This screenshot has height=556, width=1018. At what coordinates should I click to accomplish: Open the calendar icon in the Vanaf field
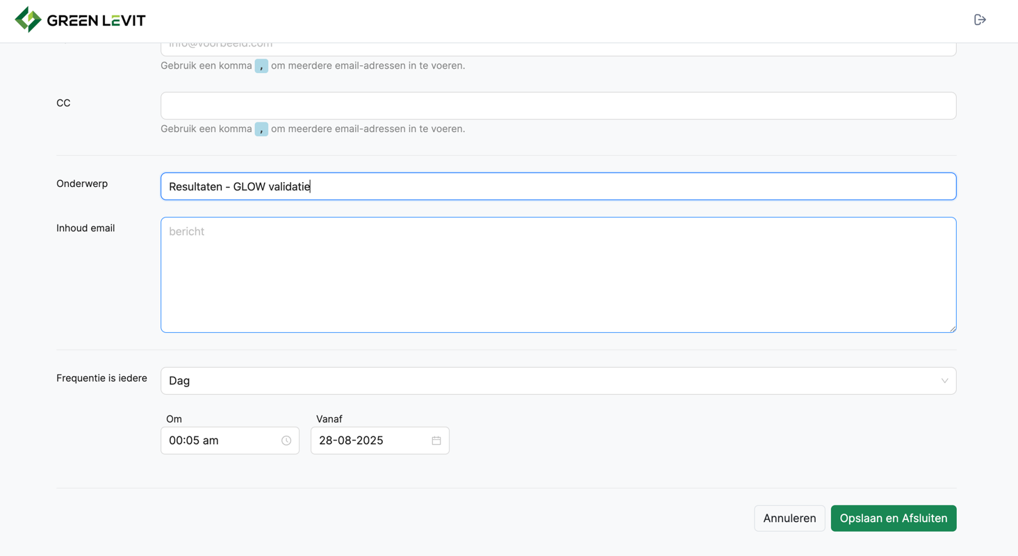tap(436, 440)
